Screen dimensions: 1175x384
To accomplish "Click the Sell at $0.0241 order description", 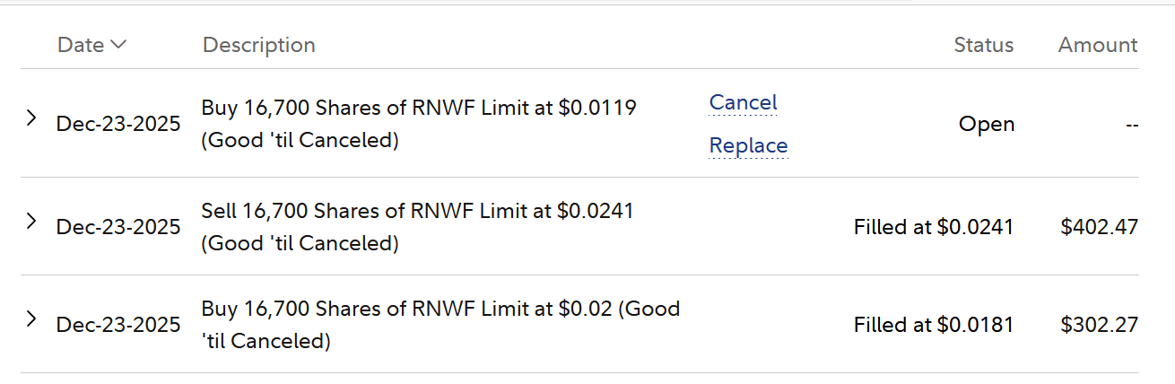I will [417, 227].
